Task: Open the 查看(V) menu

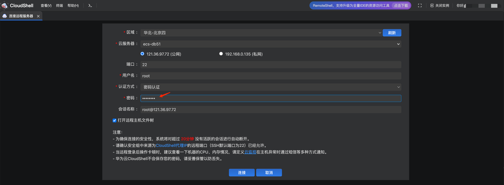Action: coord(46,6)
